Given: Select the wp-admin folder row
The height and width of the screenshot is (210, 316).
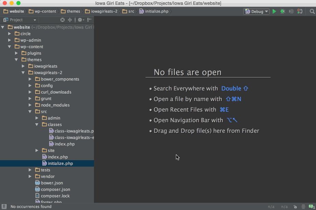Looking at the screenshot, I should click(47, 40).
